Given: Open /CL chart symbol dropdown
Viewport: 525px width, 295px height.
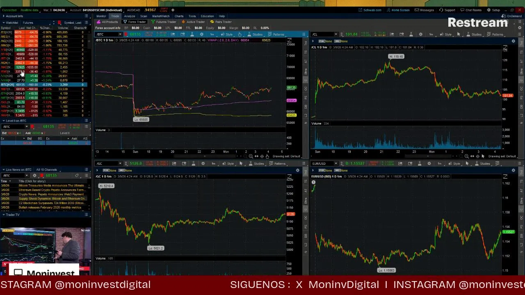Looking at the screenshot, I should (x=336, y=34).
